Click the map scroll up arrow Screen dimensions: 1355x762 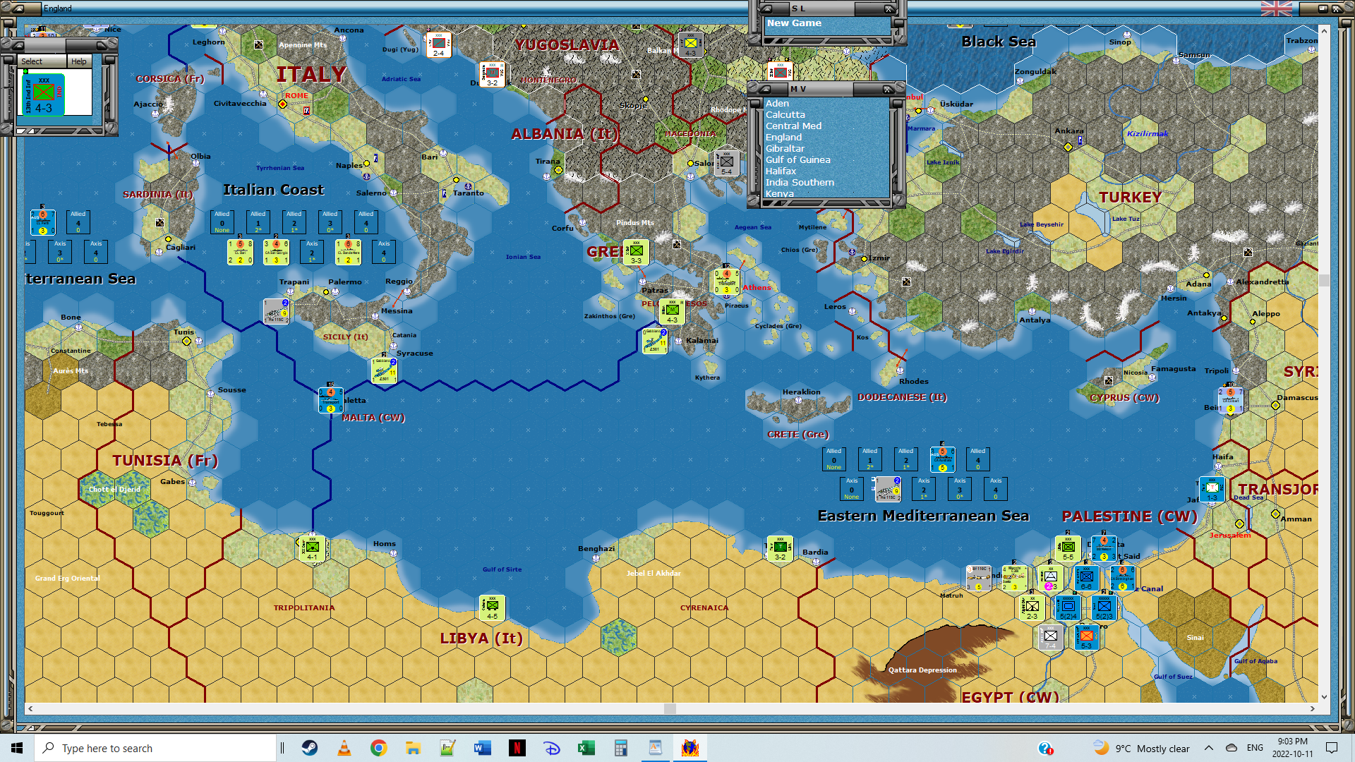(1324, 31)
